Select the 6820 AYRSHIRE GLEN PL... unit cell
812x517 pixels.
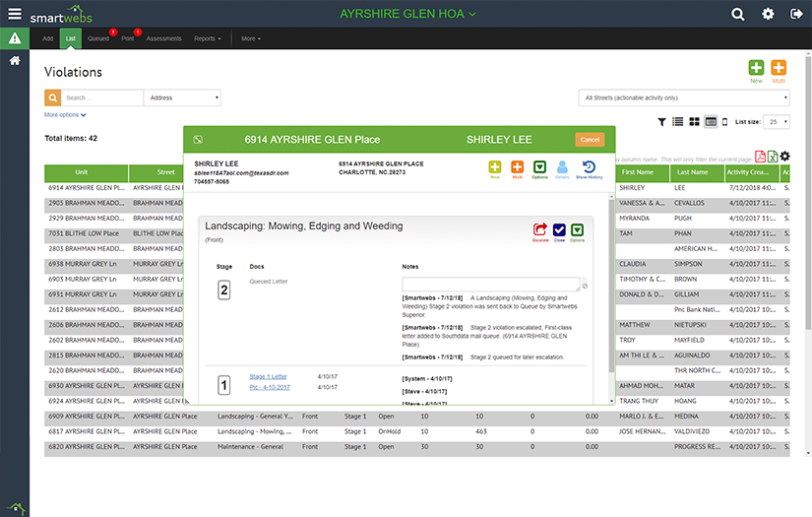[87, 446]
